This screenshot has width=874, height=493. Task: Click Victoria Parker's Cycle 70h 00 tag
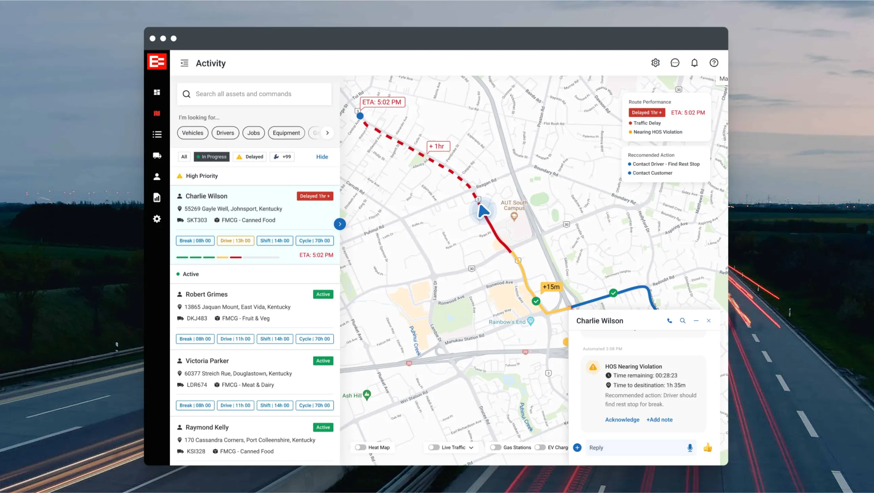[314, 406]
